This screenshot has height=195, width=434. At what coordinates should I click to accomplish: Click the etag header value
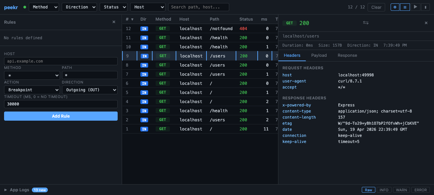[378, 123]
